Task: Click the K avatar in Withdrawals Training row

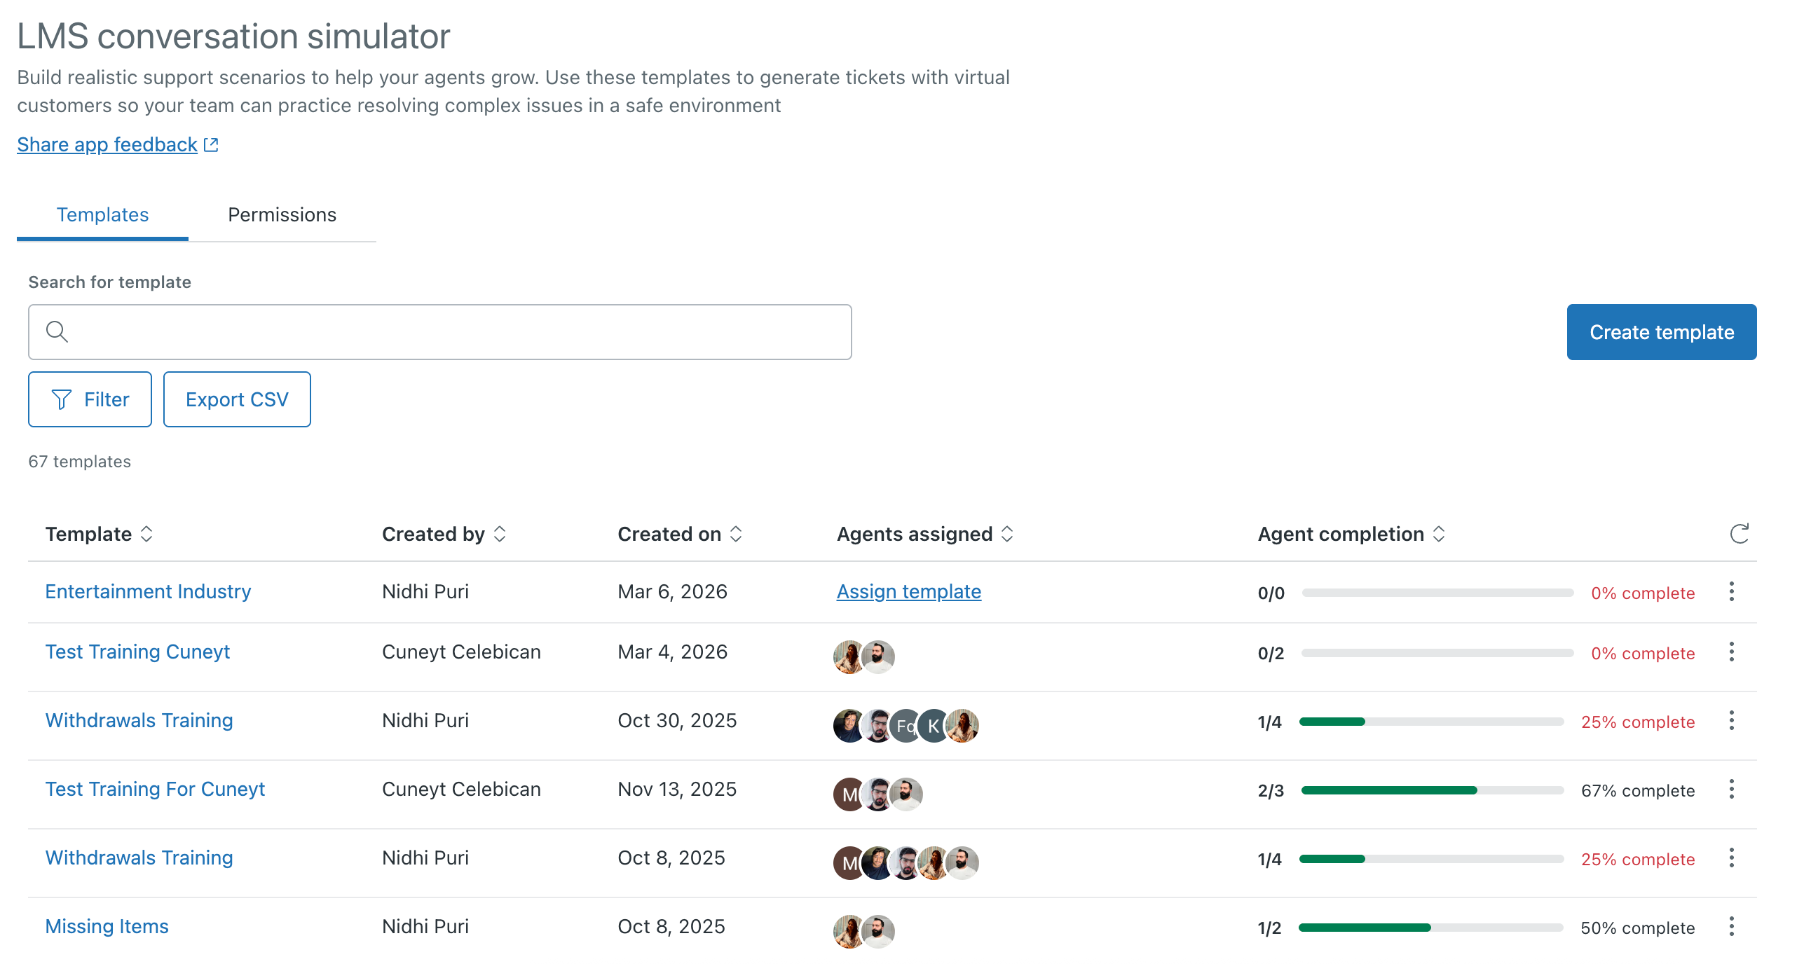Action: (x=933, y=726)
